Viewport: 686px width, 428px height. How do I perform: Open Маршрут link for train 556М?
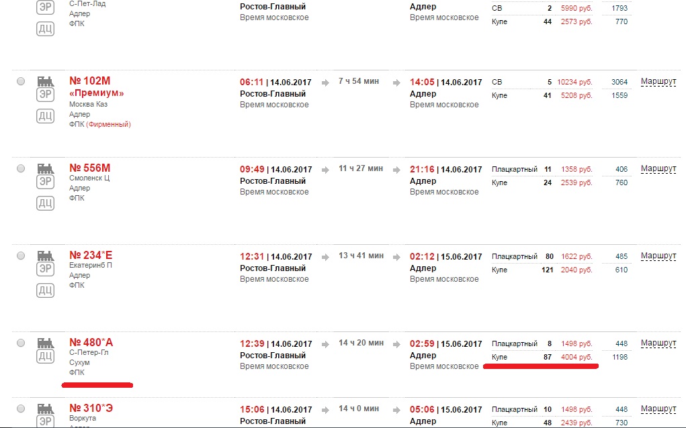(x=658, y=168)
